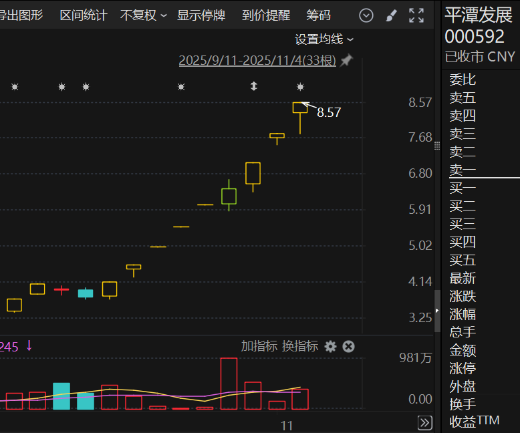Screen dimensions: 520x433
Task: Click the up-down arrow event marker above candles
Action: click(x=253, y=86)
